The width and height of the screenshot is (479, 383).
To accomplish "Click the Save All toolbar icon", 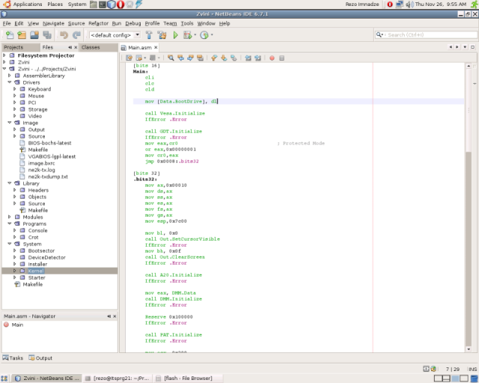I will click(x=47, y=35).
